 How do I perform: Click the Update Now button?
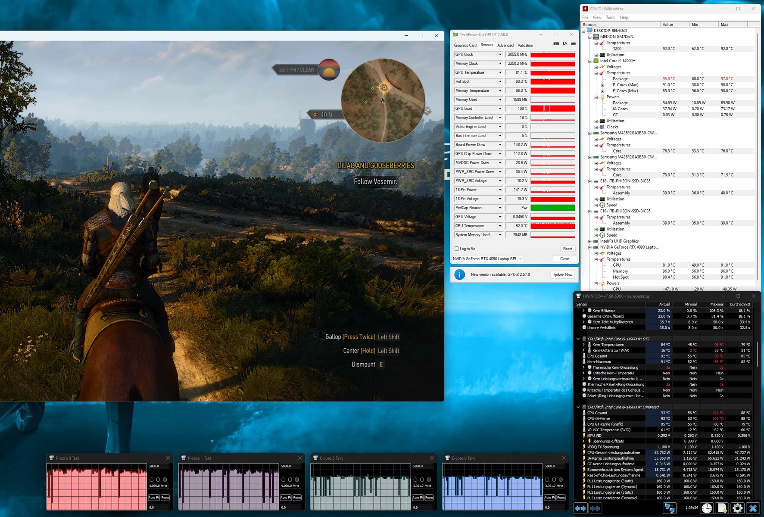pyautogui.click(x=562, y=275)
